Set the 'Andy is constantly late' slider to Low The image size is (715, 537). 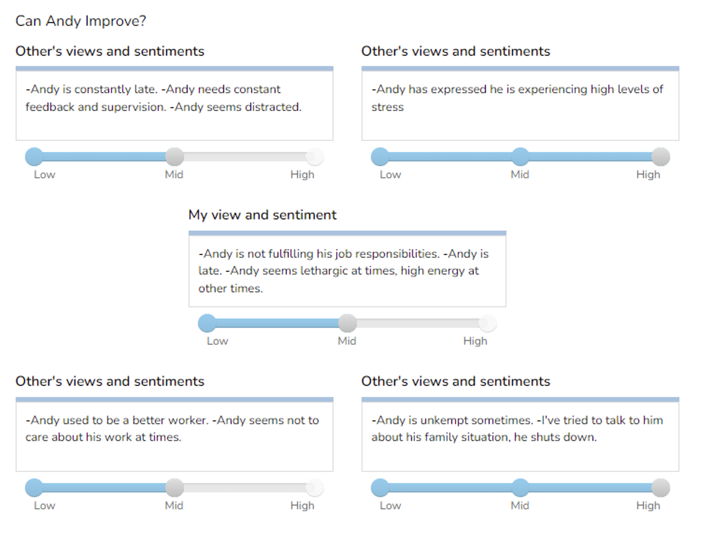click(x=34, y=157)
